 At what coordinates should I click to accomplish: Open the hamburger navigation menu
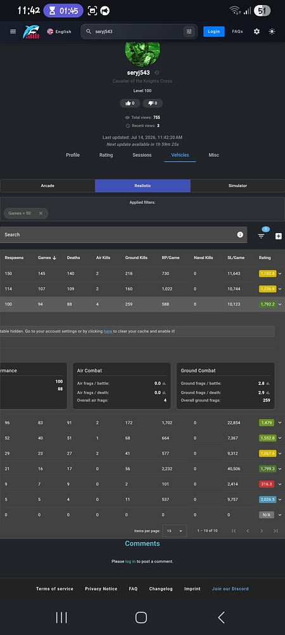tap(13, 32)
